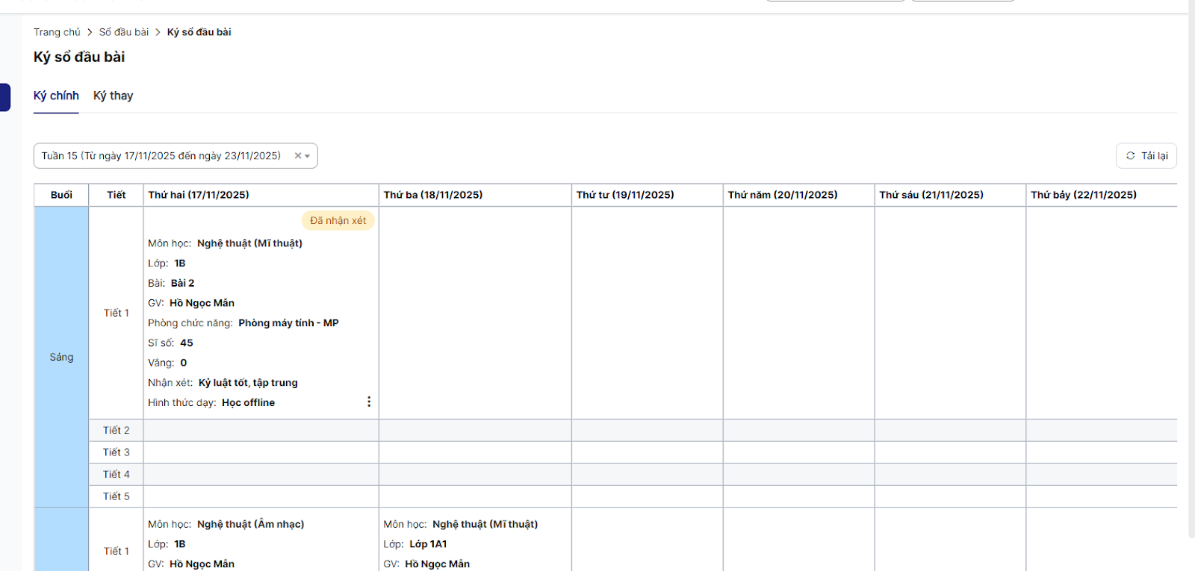Click the reload icon beside Tải lại
Viewport: 1195px width, 571px height.
(1130, 156)
